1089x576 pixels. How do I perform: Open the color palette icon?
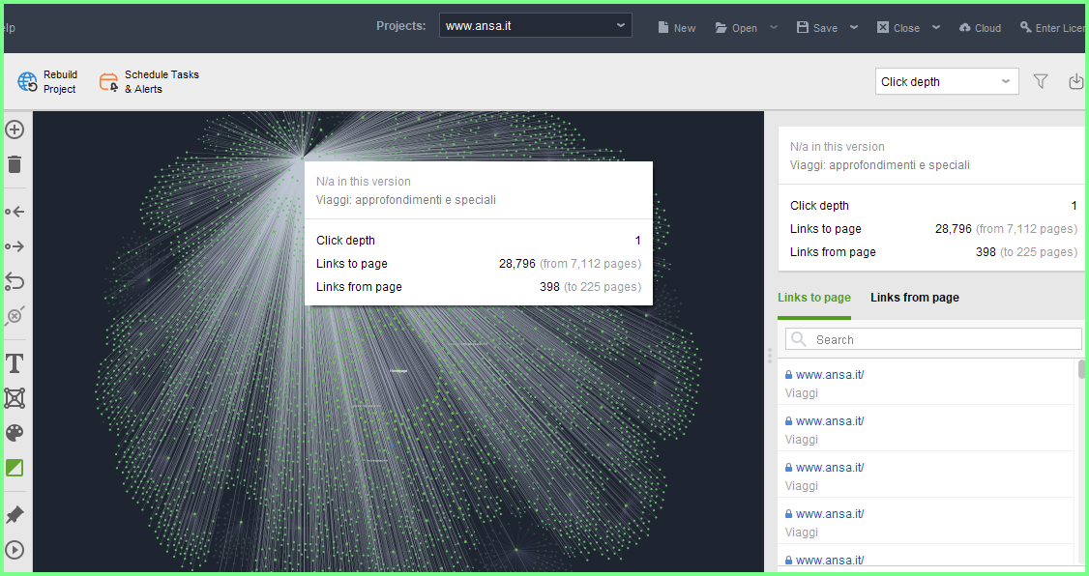(x=15, y=433)
